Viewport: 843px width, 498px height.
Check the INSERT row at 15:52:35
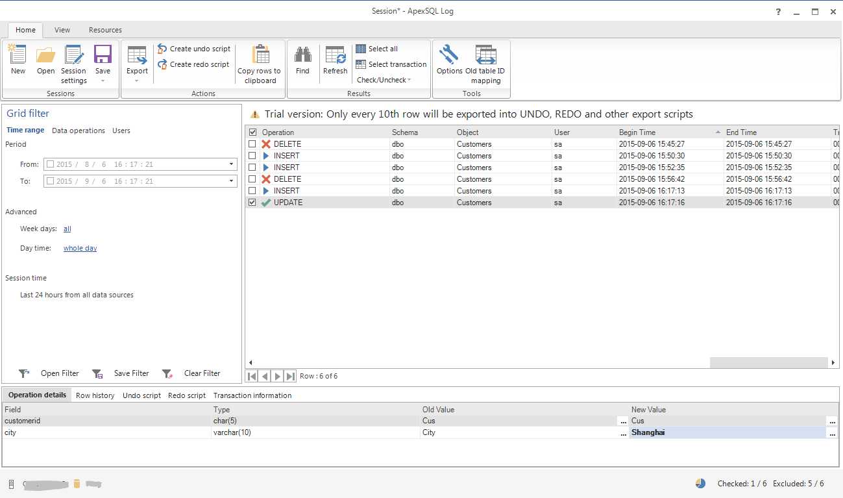pyautogui.click(x=252, y=168)
